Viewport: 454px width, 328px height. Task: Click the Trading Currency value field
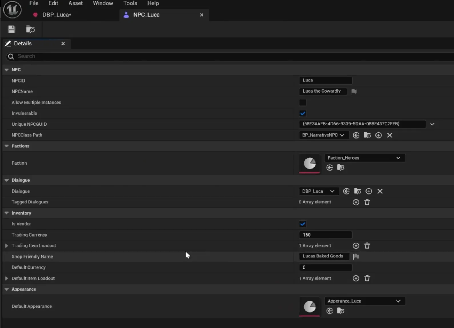coord(325,235)
